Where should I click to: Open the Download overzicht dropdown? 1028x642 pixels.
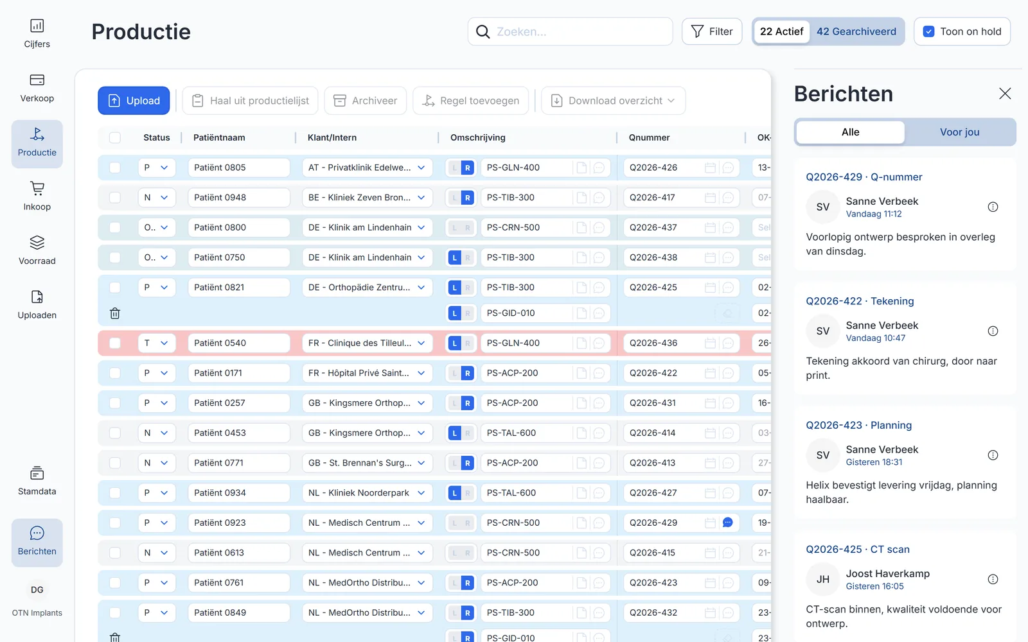(x=613, y=101)
